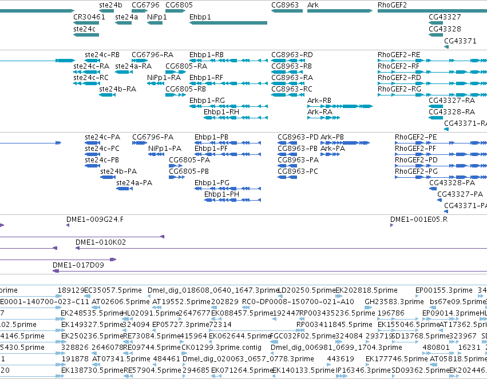Select the Ehbp1-RF transcript
This screenshot has width=487, height=379.
pos(228,83)
